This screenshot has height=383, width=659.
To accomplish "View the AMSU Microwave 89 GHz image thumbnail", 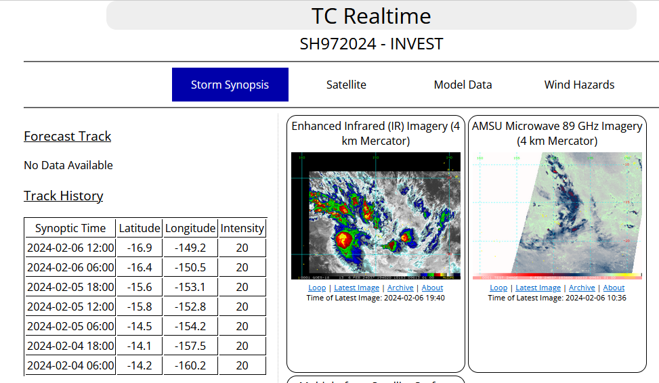I will tap(557, 216).
